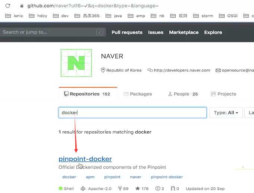Open the ionic bookmark folder

14,16
